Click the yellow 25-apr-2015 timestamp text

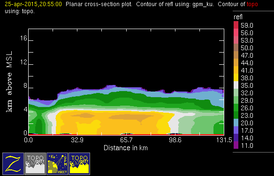pyautogui.click(x=33, y=4)
